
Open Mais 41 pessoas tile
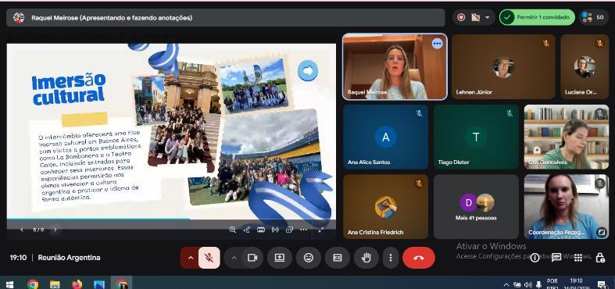tap(476, 207)
